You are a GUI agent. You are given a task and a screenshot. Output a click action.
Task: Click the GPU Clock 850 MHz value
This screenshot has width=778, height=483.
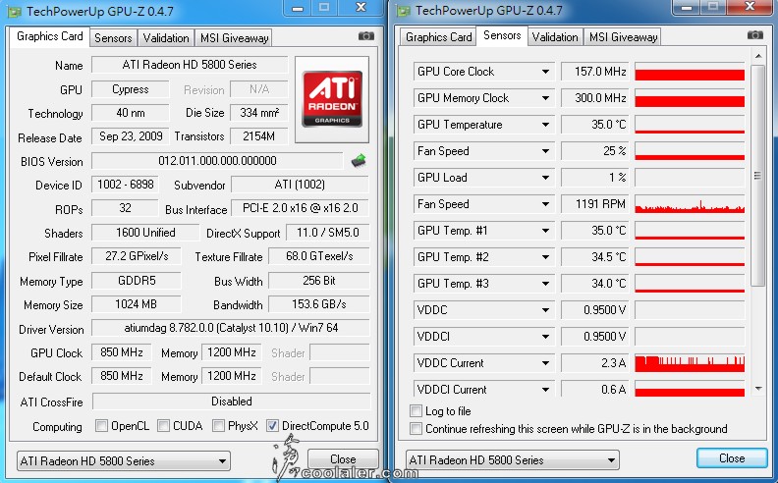click(x=122, y=352)
